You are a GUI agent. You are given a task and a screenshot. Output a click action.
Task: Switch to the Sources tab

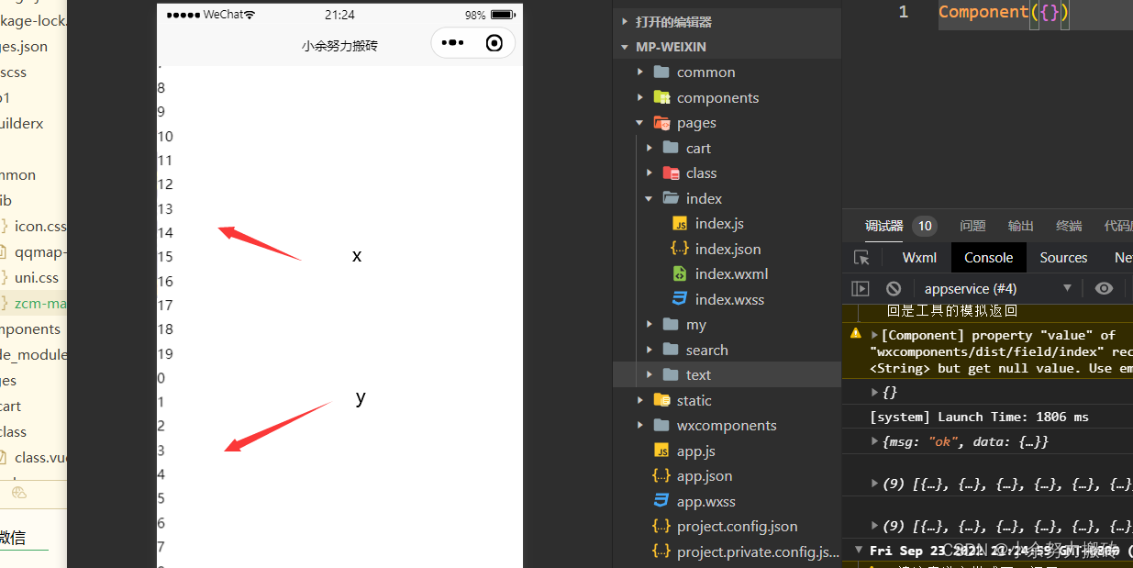1062,257
